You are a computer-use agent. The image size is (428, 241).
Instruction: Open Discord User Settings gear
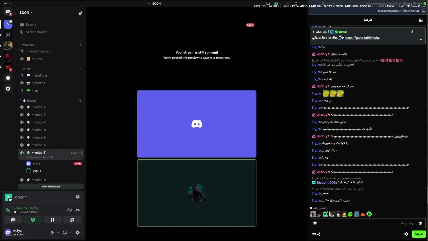click(x=78, y=233)
